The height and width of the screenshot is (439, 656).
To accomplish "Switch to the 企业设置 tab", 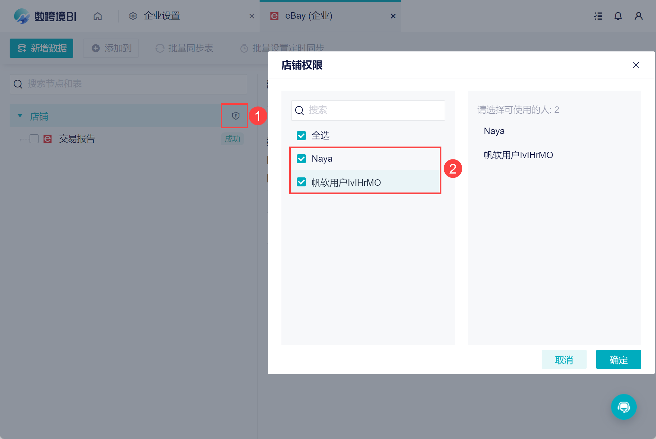I will [x=162, y=16].
